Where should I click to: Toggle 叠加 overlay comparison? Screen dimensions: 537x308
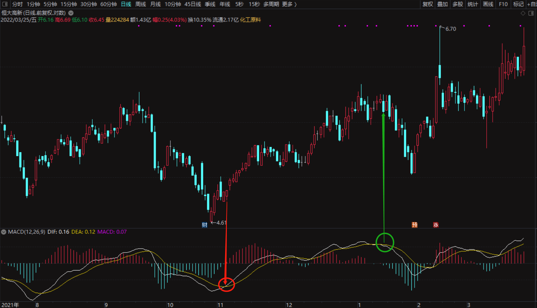[442, 4]
